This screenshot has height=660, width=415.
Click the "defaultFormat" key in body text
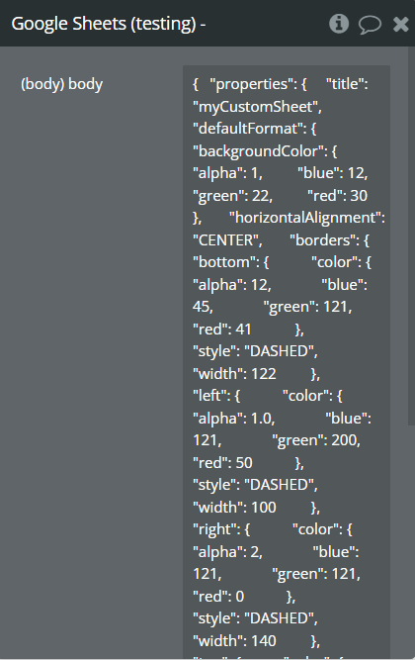tap(250, 129)
